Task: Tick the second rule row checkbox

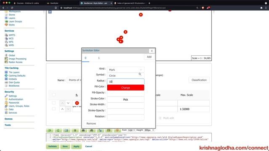Action: coord(54,109)
